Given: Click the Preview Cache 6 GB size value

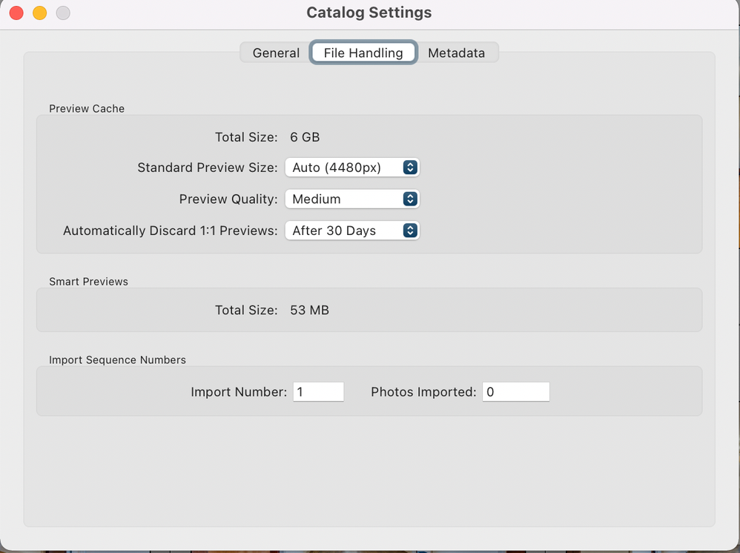Looking at the screenshot, I should point(305,136).
